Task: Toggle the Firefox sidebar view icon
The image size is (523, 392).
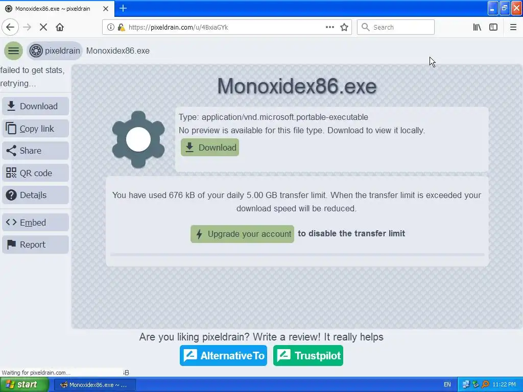Action: coord(493,28)
